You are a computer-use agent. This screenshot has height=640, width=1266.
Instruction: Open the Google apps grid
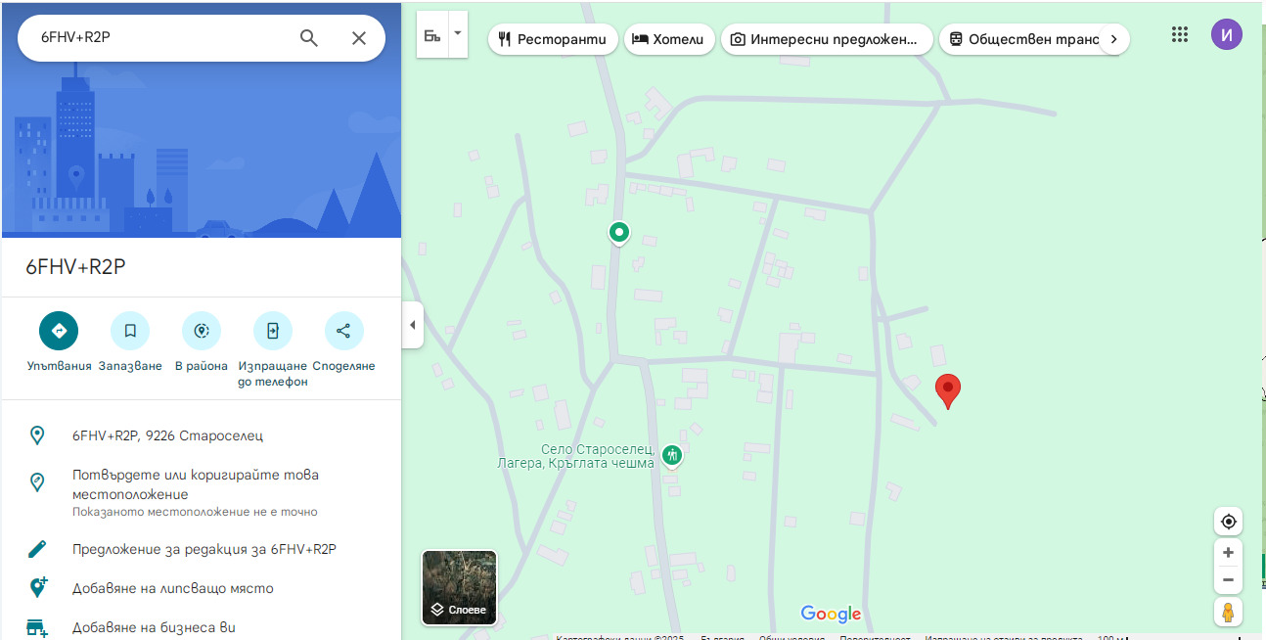click(x=1180, y=34)
